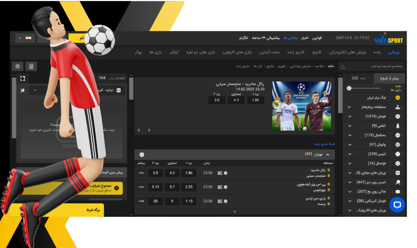Click the popular competitions podium icon
The height and width of the screenshot is (248, 417).
398,107
